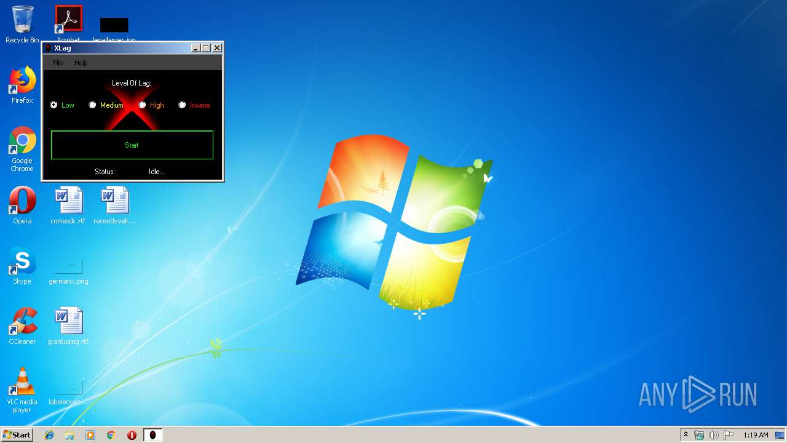Click the 1:19 AM taskbar clock
This screenshot has width=787, height=443.
click(x=756, y=435)
